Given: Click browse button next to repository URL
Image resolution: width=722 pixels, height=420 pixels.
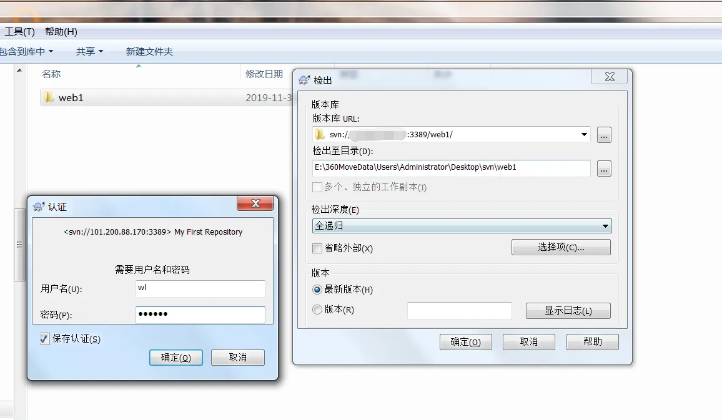Looking at the screenshot, I should (604, 135).
